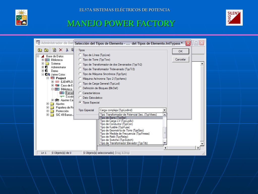Image resolution: width=258 pixels, height=194 pixels.
Task: Choose Tipo de Switche (TypSwitch) entry
Action: click(x=131, y=140)
